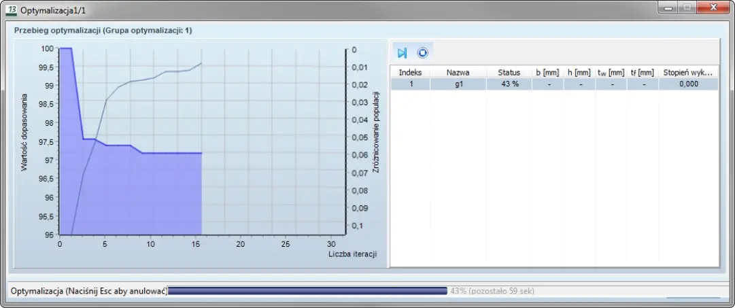Viewport: 735px width, 308px height.
Task: Click the tw [mm] column header
Action: pos(611,72)
